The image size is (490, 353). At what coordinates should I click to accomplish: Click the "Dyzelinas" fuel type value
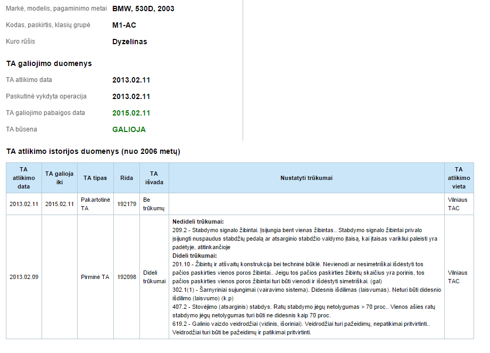[x=129, y=42]
